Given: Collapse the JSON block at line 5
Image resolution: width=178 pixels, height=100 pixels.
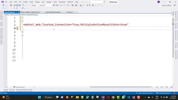Looking at the screenshot, I should (22, 32).
